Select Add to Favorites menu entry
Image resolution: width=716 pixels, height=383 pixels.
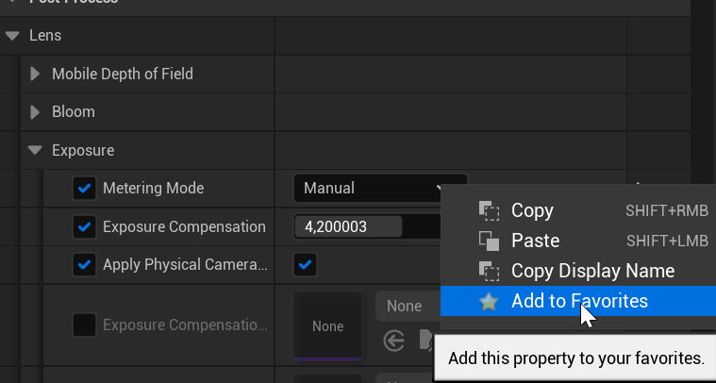click(x=579, y=302)
